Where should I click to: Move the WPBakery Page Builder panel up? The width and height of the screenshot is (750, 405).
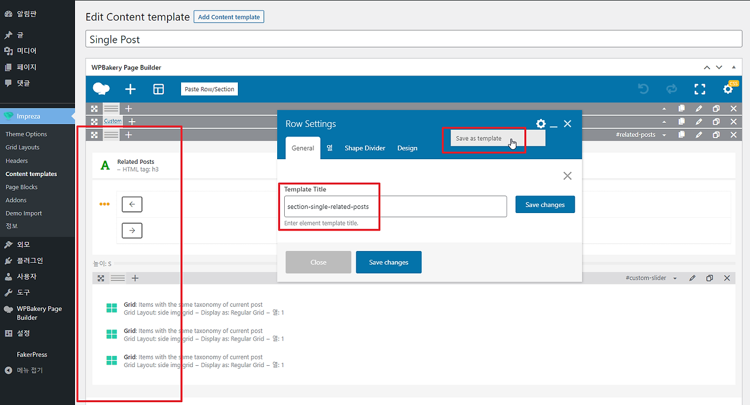tap(707, 67)
